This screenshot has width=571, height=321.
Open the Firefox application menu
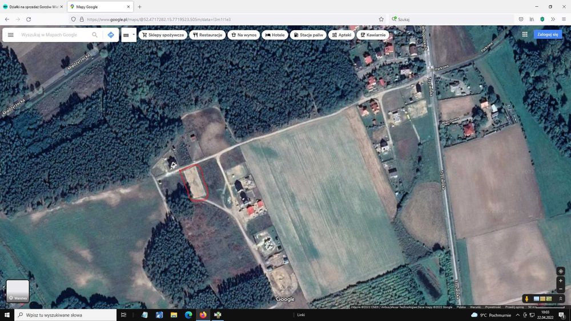tap(564, 19)
